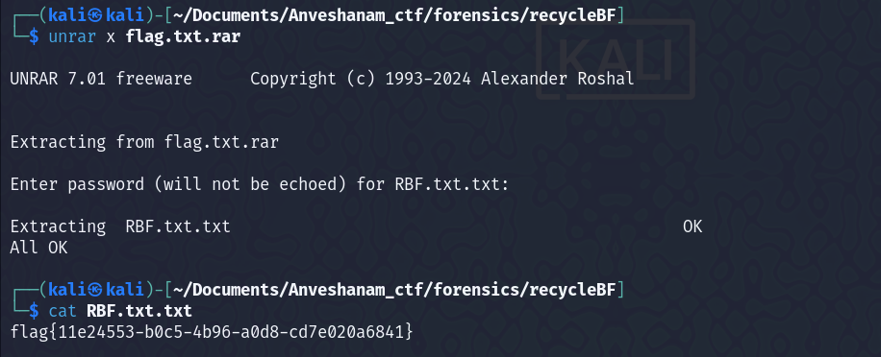881x357 pixels.
Task: Click the Kali skull icon in first prompt
Action: click(x=95, y=15)
